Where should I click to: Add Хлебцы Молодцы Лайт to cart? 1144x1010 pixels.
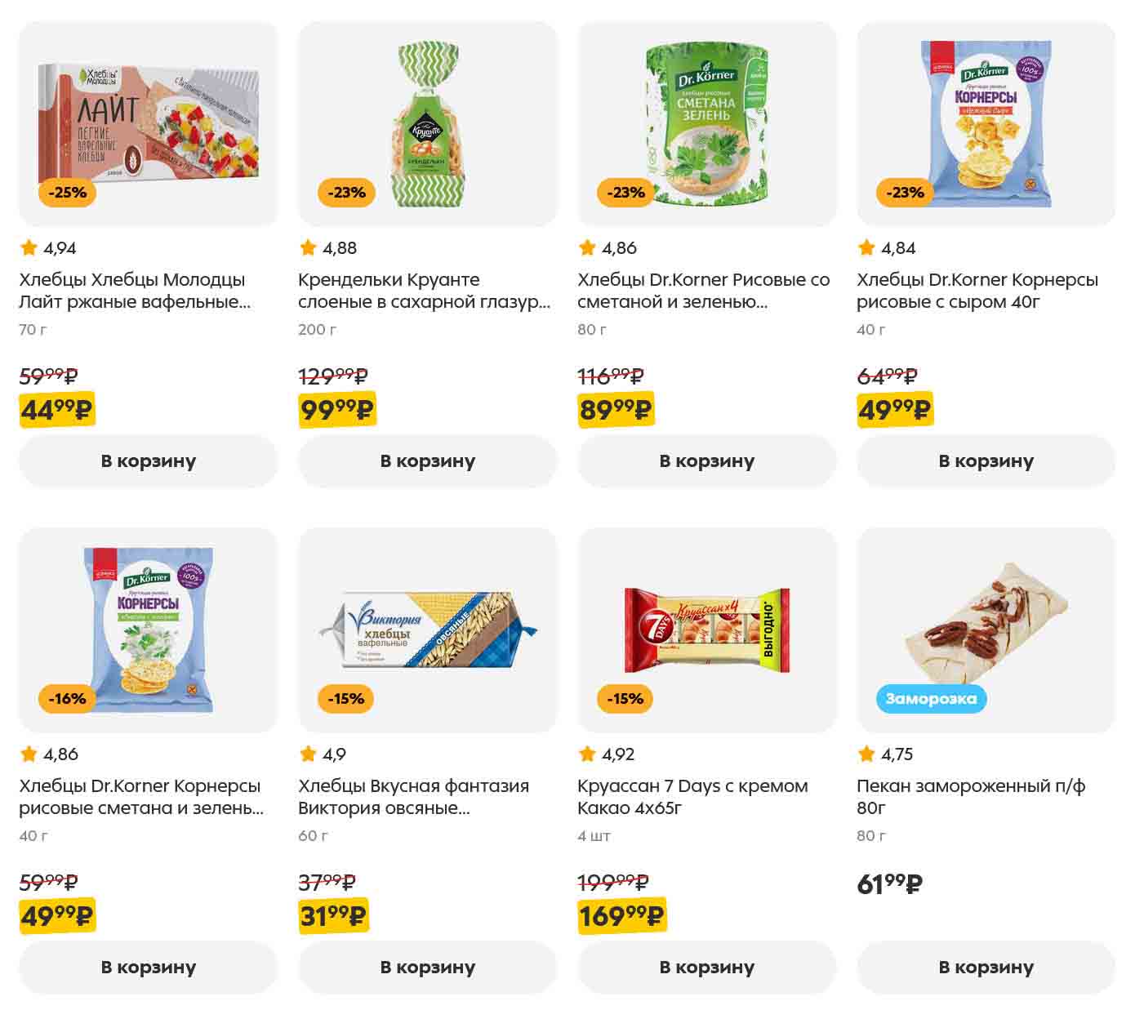(x=148, y=461)
